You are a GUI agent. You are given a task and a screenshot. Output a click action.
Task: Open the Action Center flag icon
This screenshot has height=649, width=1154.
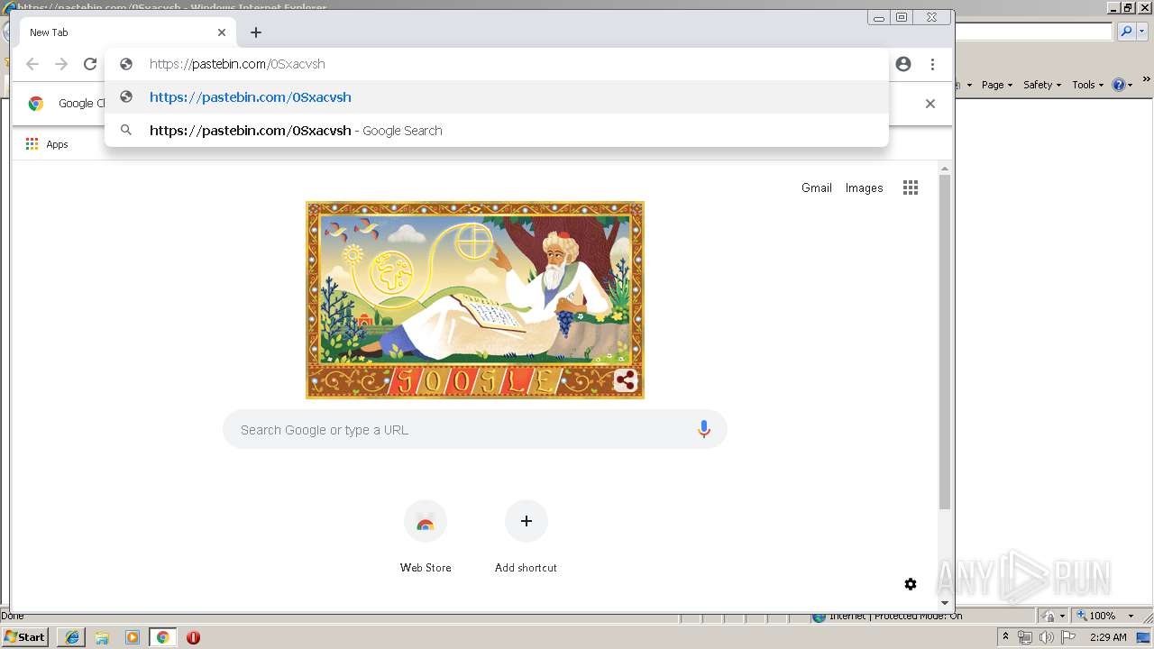click(1067, 637)
